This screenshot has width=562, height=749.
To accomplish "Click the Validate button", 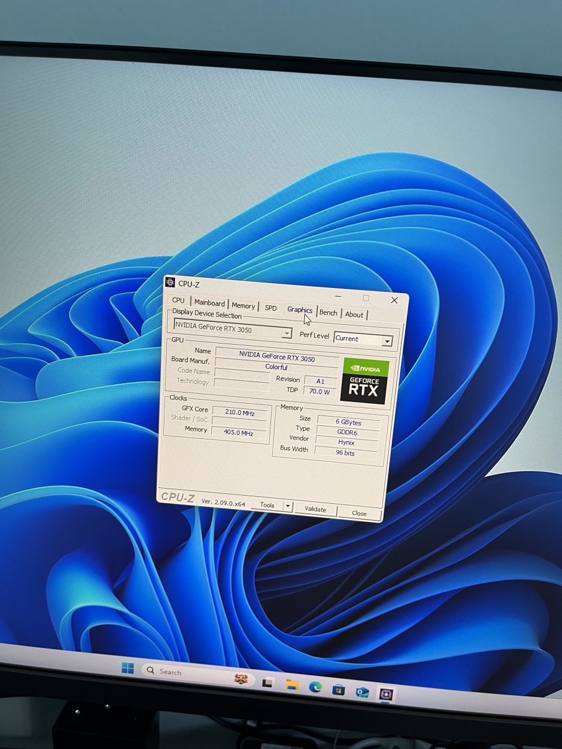I will pos(315,509).
